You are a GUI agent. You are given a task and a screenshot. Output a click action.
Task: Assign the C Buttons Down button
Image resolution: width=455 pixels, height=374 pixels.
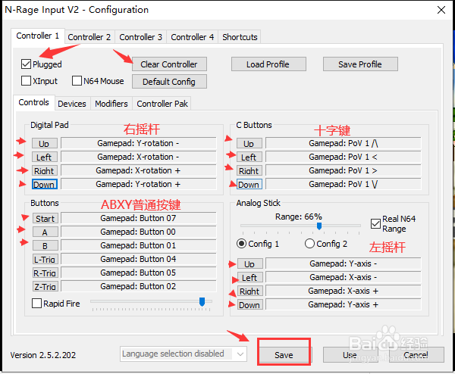point(249,184)
